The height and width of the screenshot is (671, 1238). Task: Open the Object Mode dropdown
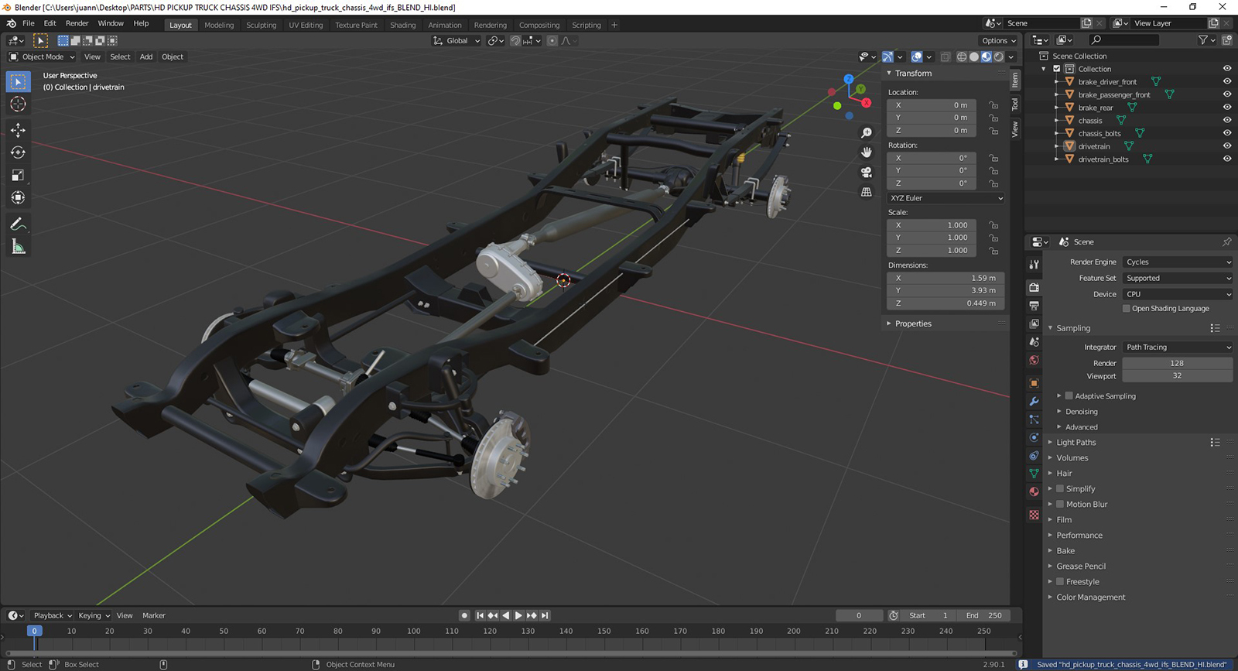point(42,56)
